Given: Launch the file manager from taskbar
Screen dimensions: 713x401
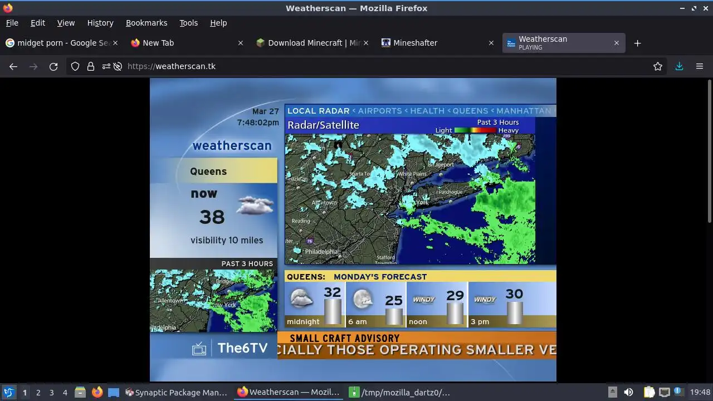Looking at the screenshot, I should coord(80,392).
